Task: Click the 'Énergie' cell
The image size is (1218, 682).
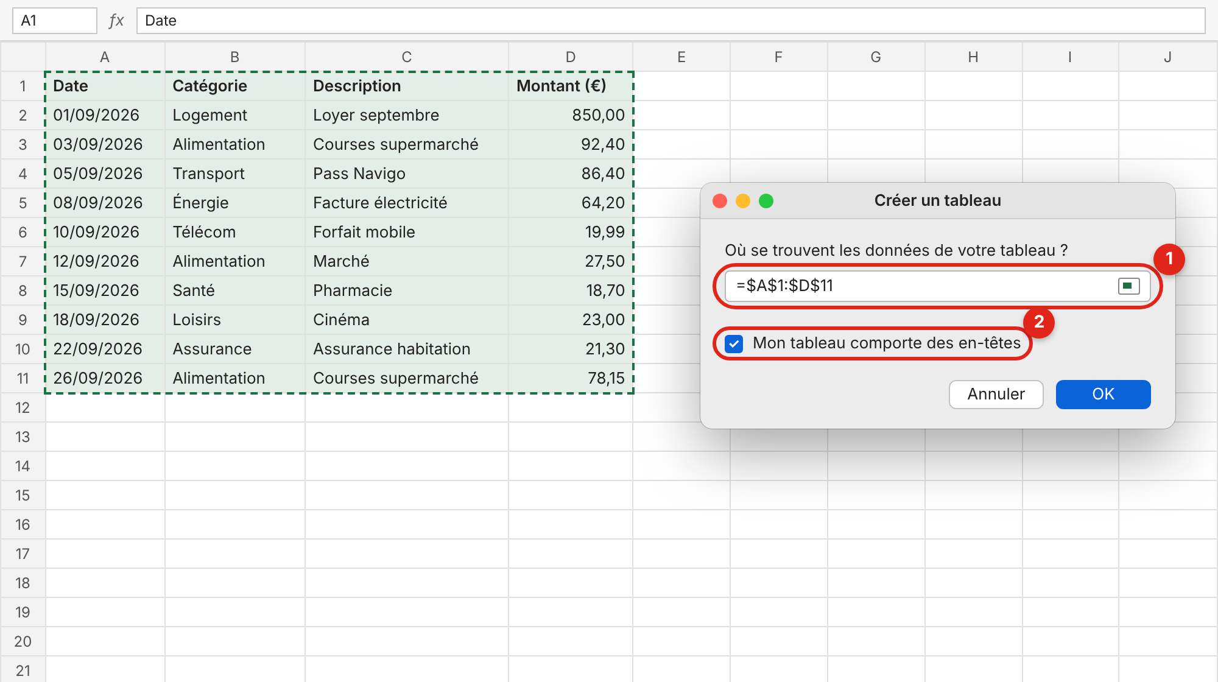Action: 234,203
